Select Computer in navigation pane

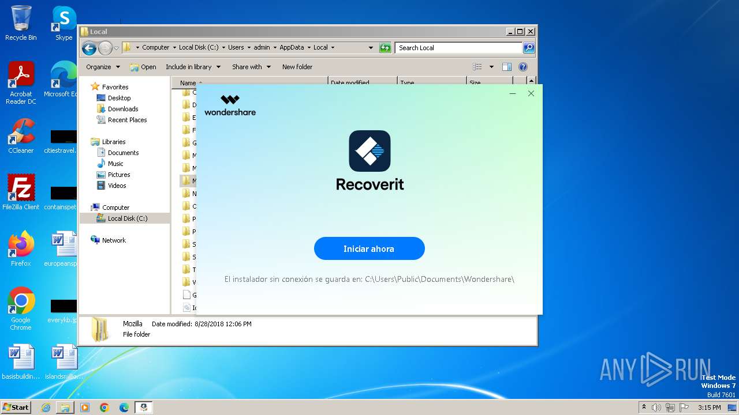[115, 207]
